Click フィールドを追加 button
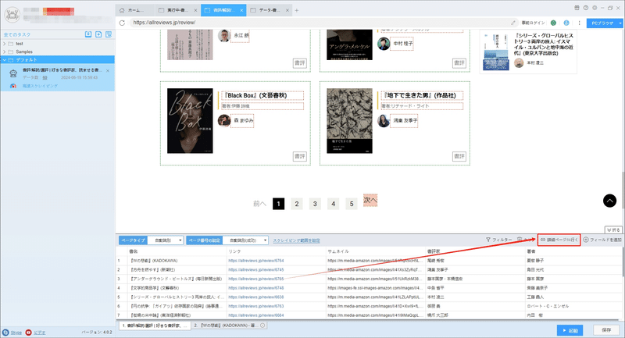 pos(602,240)
